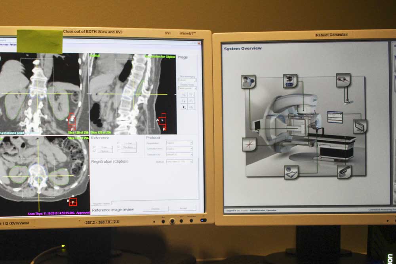The height and width of the screenshot is (264, 396).
Task: Click the axial CT view
Action: (45, 176)
